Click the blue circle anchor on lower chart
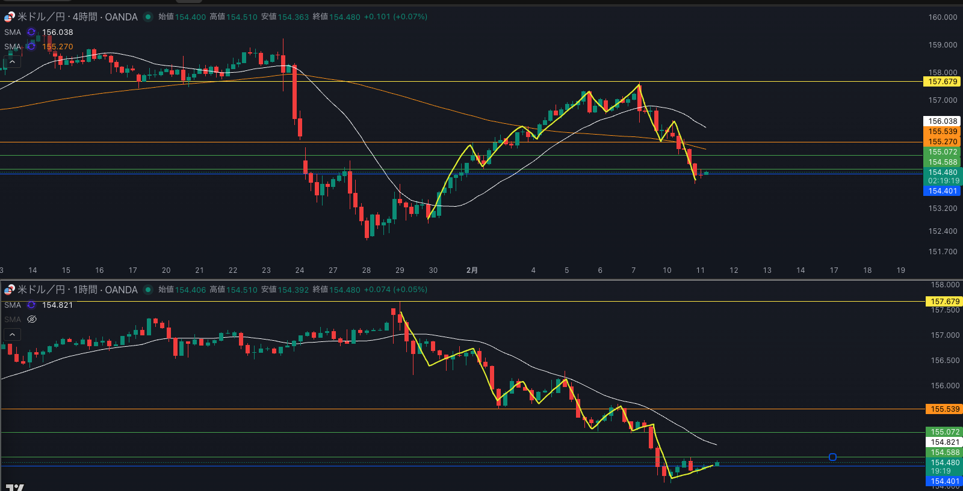 (x=832, y=457)
